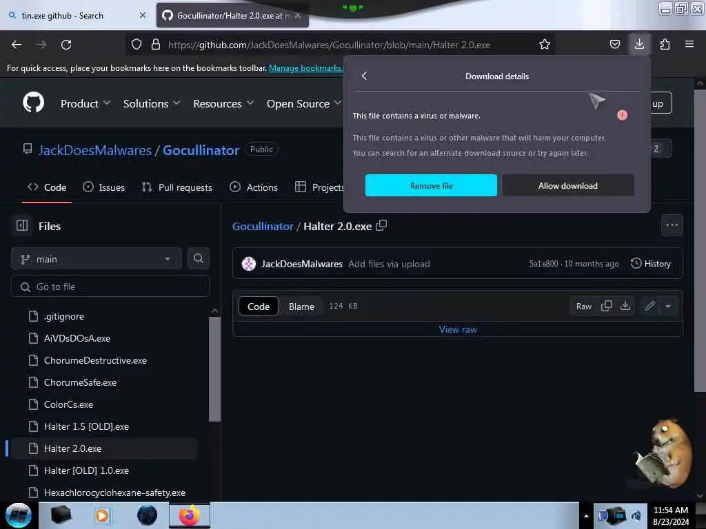Image resolution: width=706 pixels, height=529 pixels.
Task: Open the Add files via upload commit
Action: coord(389,264)
